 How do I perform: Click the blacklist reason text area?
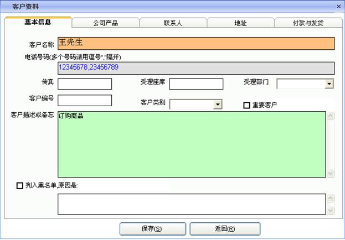point(192,204)
